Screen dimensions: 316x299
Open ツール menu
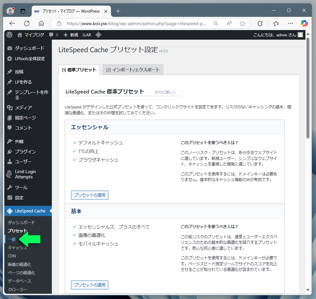click(28, 188)
